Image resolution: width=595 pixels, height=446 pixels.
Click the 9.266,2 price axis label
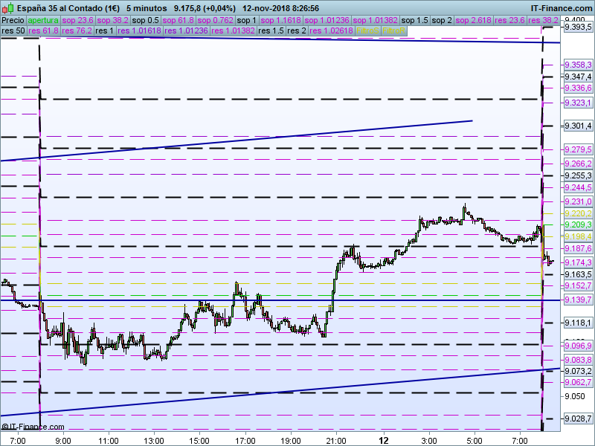click(x=578, y=164)
